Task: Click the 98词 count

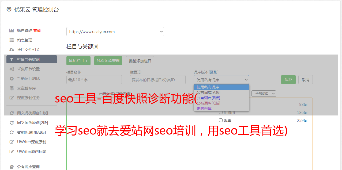Action: [x=303, y=105]
